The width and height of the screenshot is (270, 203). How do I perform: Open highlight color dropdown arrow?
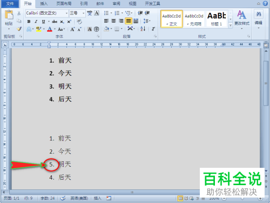pyautogui.click(x=44, y=29)
